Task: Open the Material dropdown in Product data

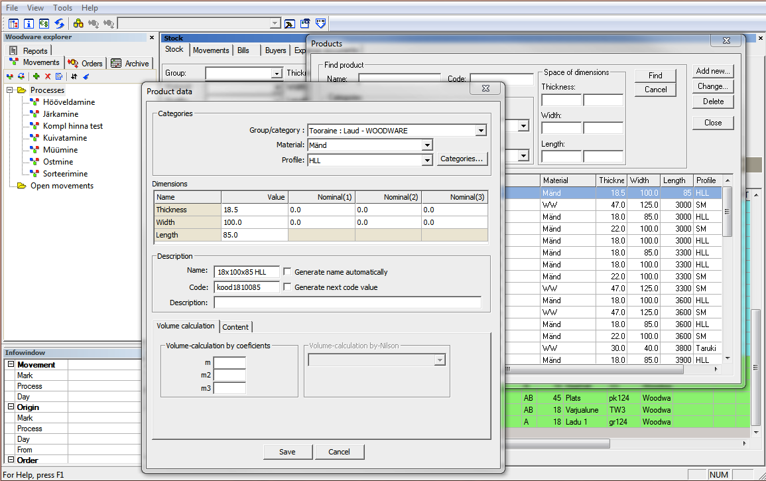Action: click(428, 145)
